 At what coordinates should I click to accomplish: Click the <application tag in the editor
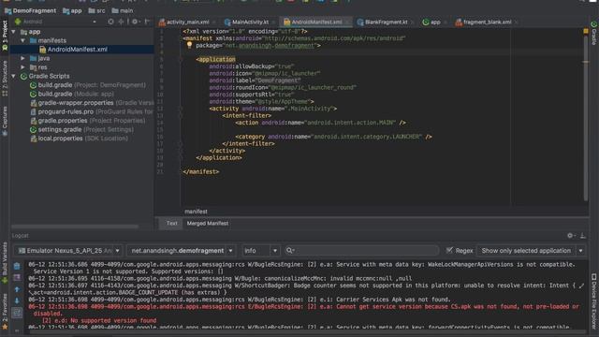(216, 59)
